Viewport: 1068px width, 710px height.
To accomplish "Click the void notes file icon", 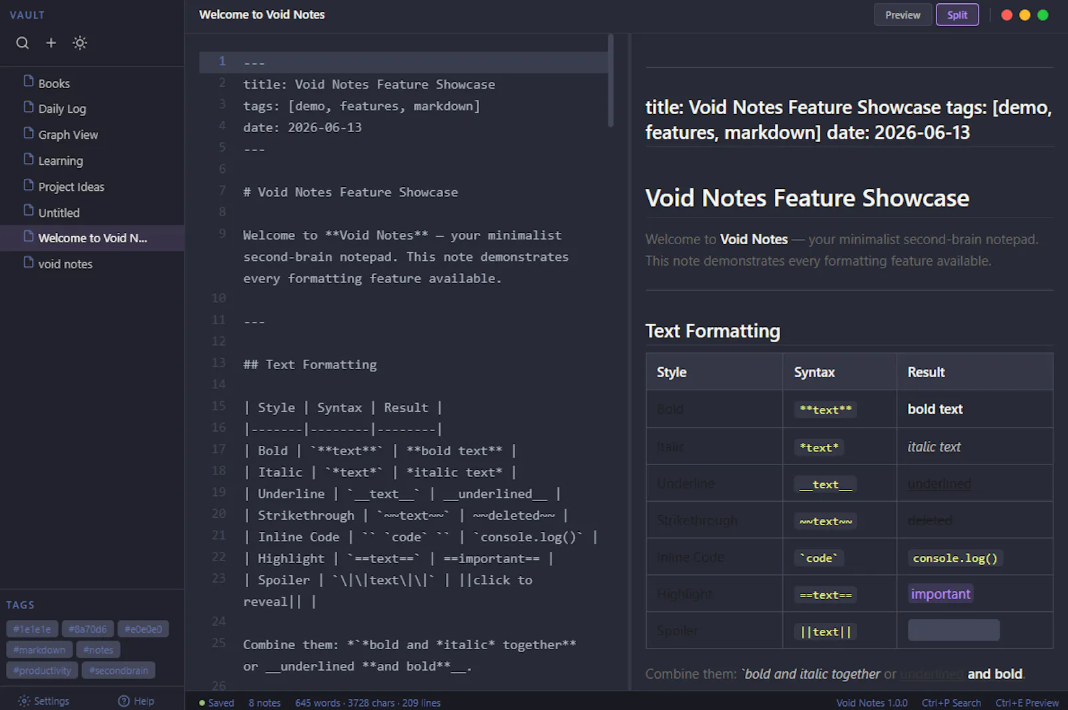I will (29, 262).
